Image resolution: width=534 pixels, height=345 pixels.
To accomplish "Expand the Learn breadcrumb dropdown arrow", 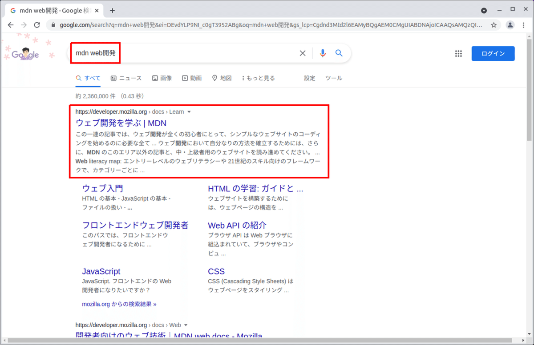I will [x=190, y=111].
